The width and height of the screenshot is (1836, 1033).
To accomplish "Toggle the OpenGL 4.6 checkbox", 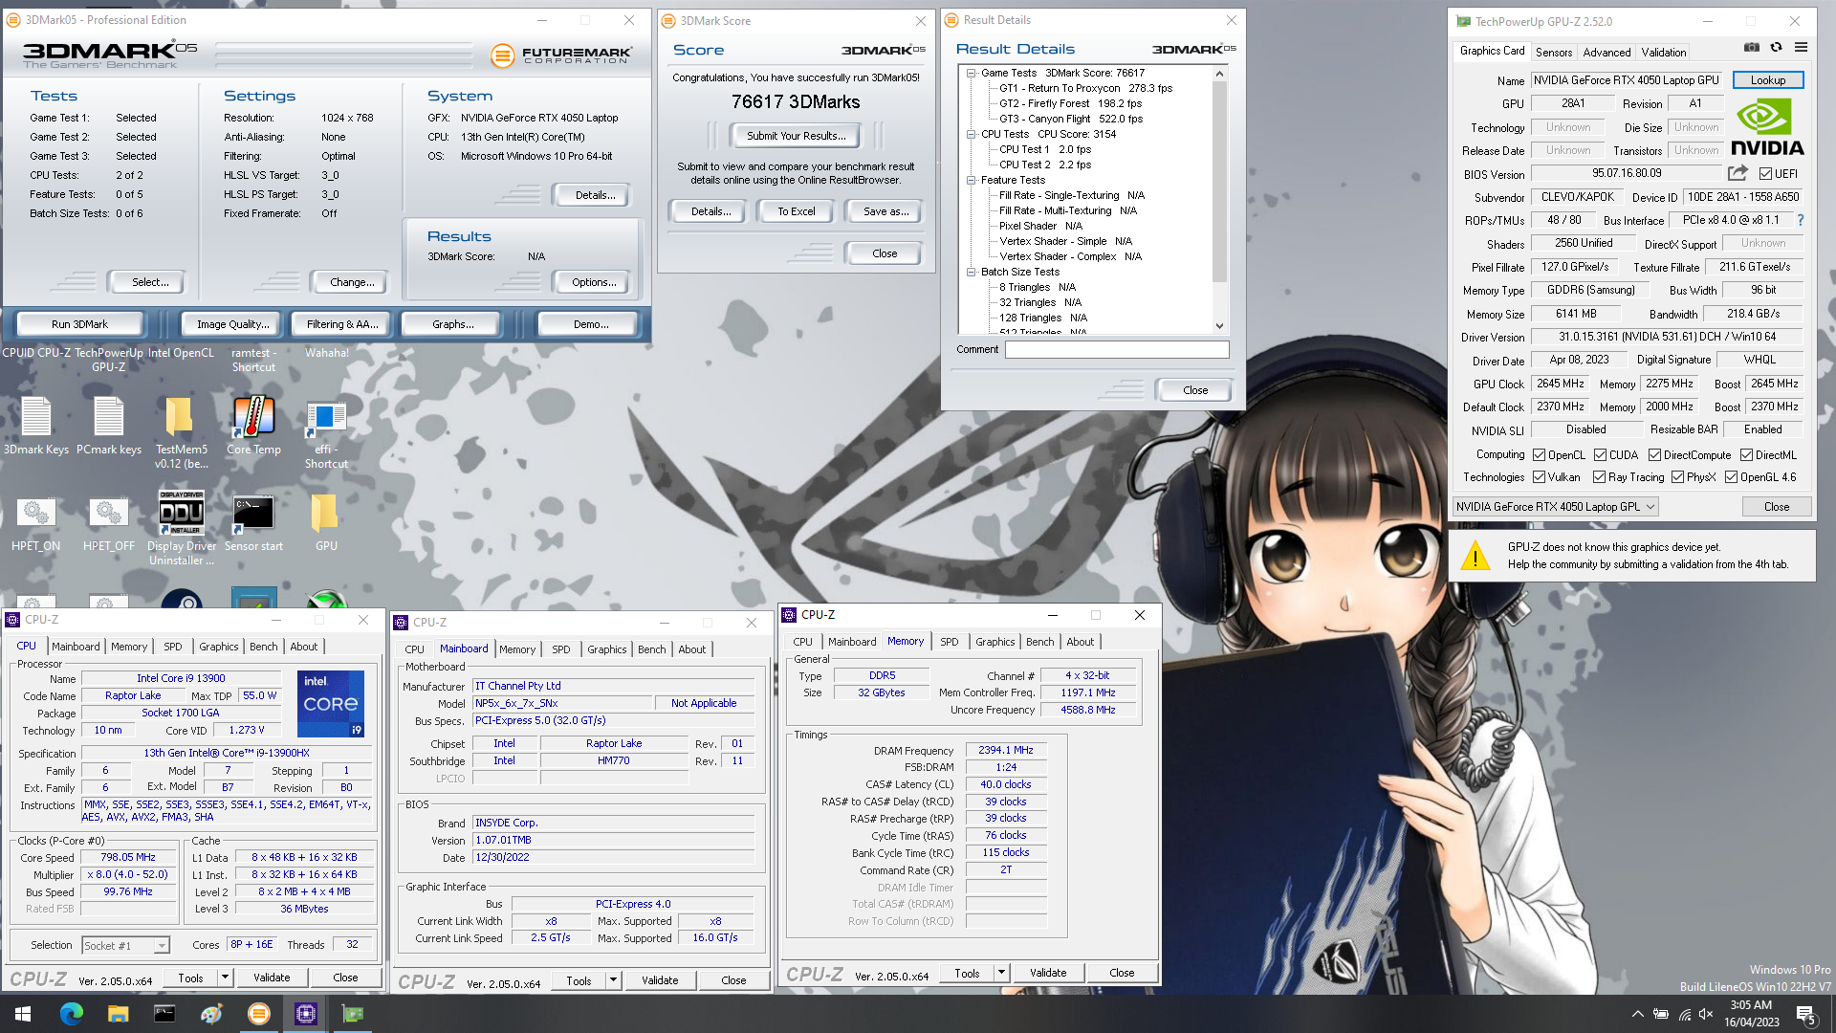I will [1731, 477].
